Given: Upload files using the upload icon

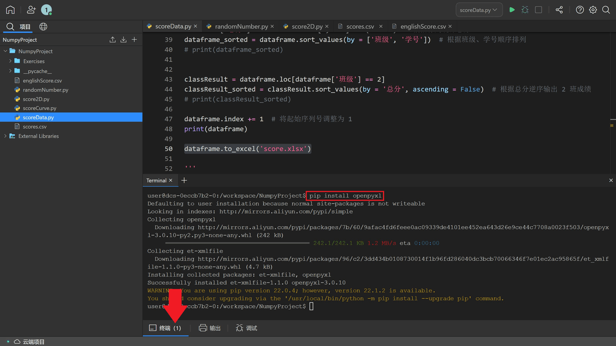Looking at the screenshot, I should [x=113, y=40].
